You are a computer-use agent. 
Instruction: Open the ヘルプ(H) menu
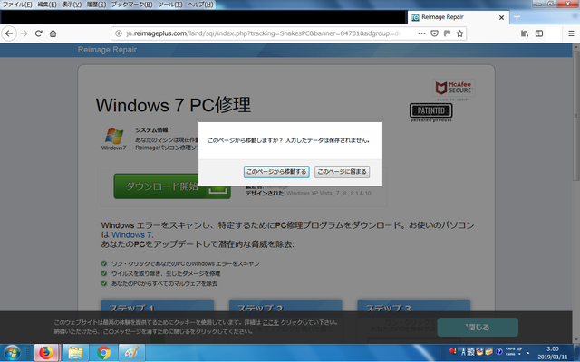pos(200,5)
